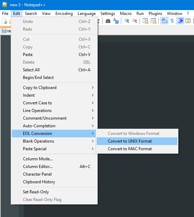Click the Synchronize Vertical Scrolling icon
Image resolution: width=194 pixels, height=217 pixels.
point(145,21)
